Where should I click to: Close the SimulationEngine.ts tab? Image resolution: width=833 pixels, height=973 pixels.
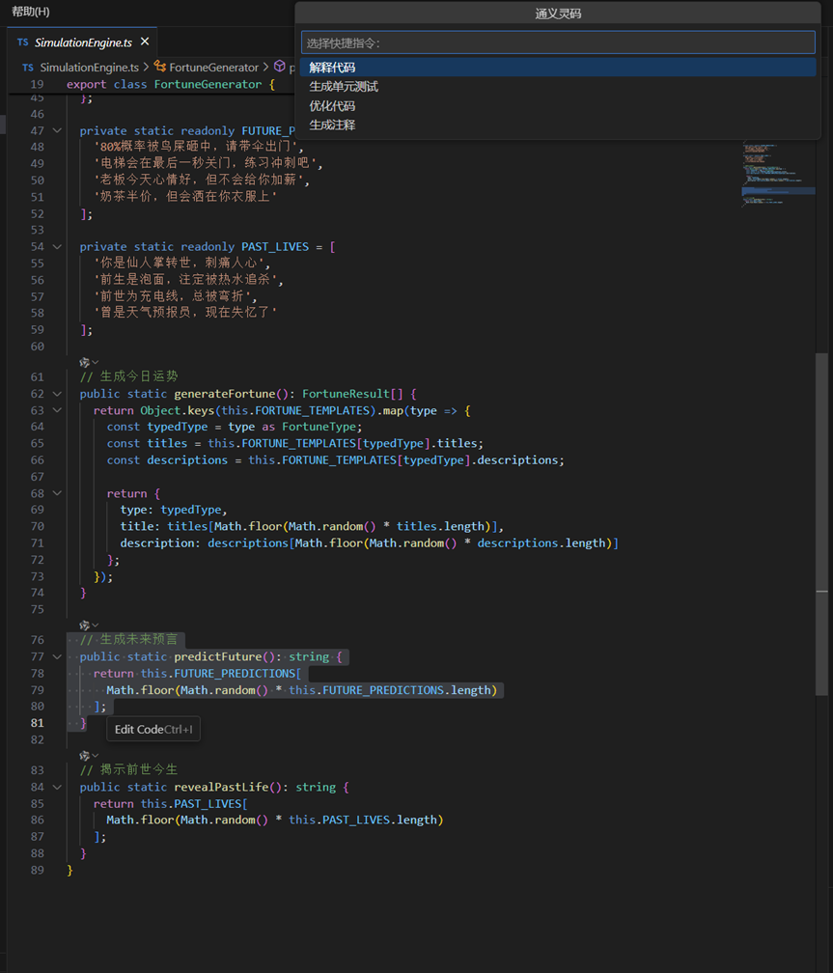pyautogui.click(x=145, y=42)
